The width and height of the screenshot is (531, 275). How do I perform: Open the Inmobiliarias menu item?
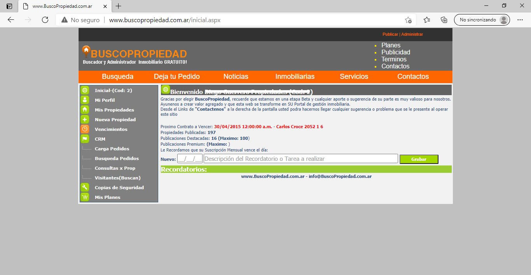tap(295, 77)
